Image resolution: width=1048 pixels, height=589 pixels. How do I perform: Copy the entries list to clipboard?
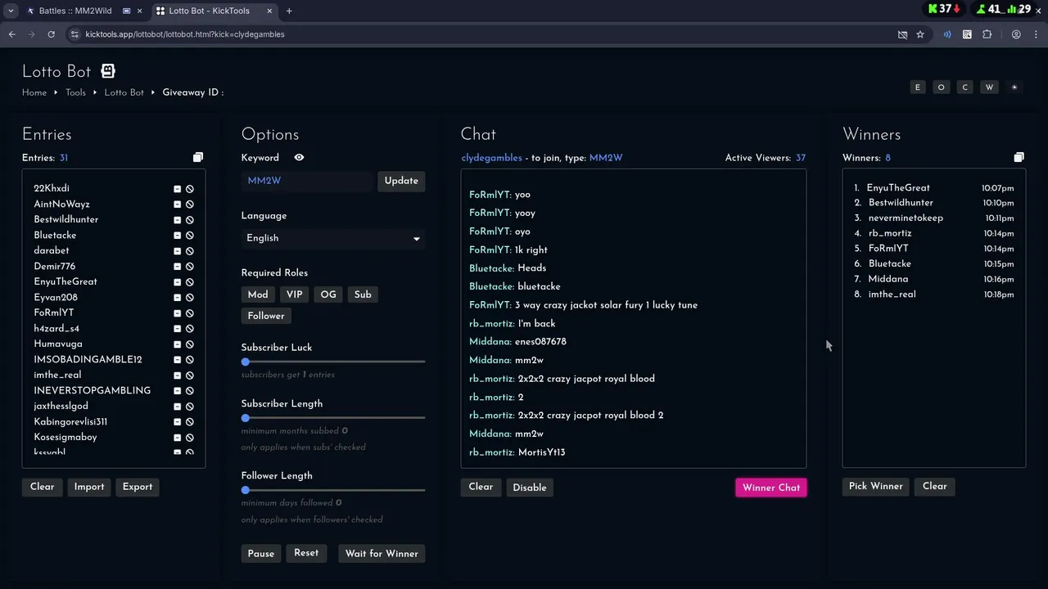(197, 157)
